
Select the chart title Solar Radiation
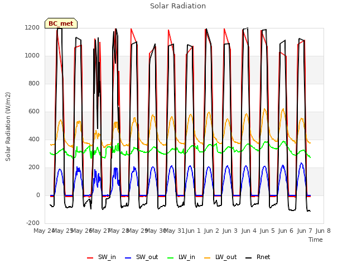click(x=178, y=6)
